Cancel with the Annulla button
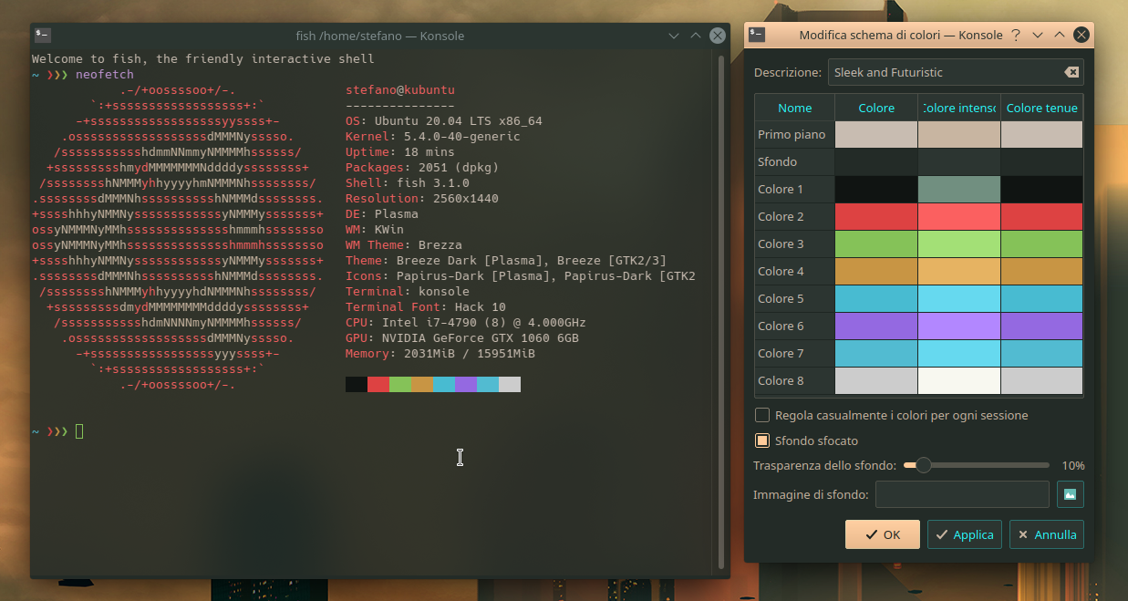 tap(1047, 534)
